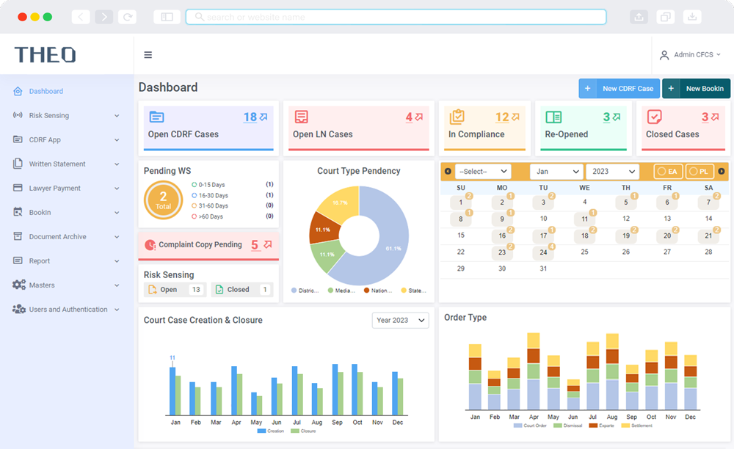Expand the Risk Sensing menu chevron
Screen dimensions: 734x449
point(117,115)
